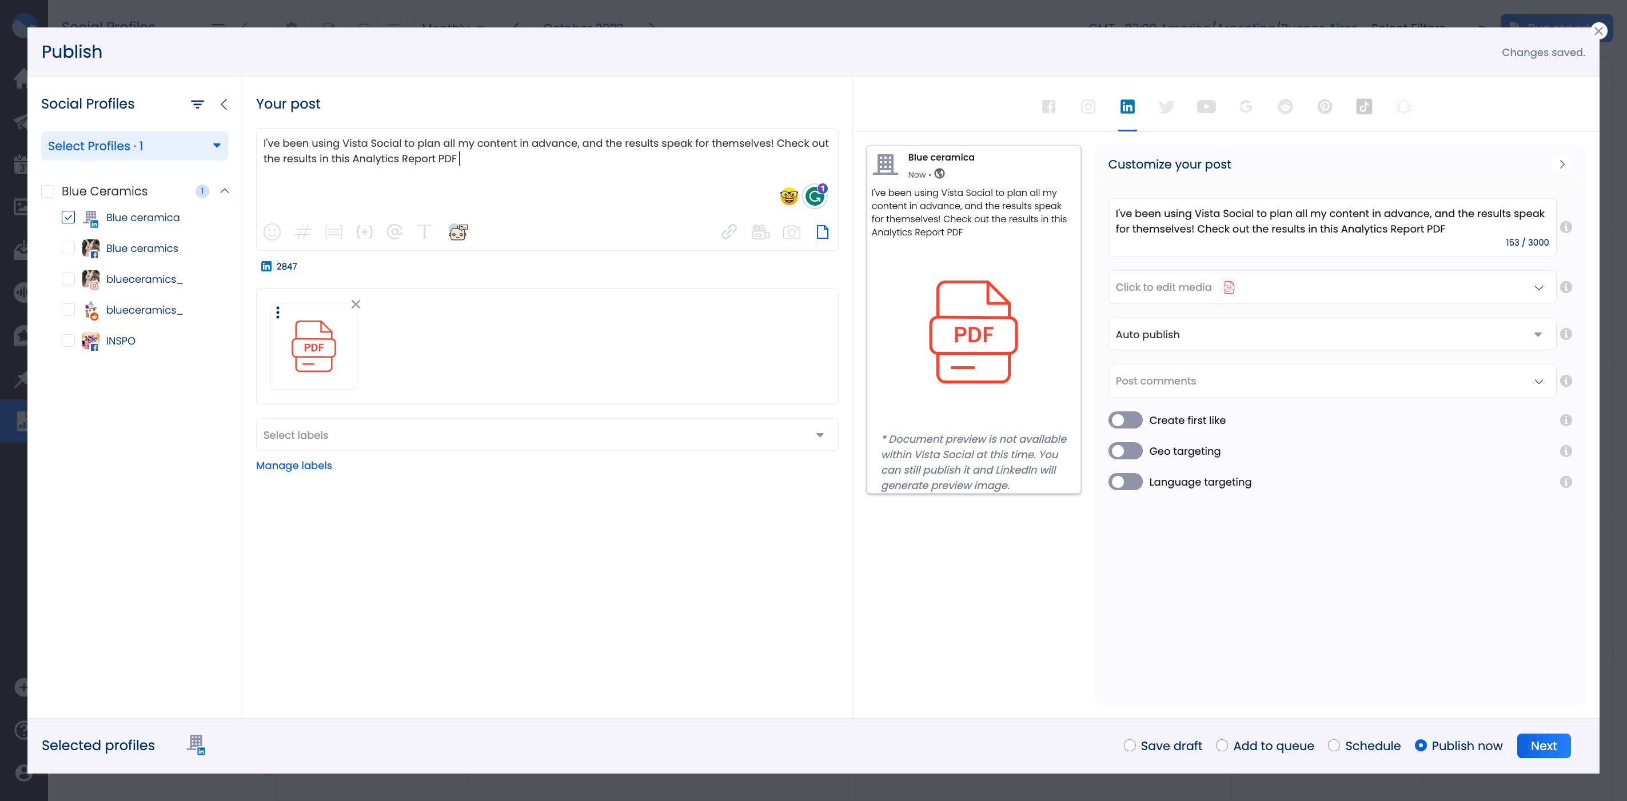Uncheck the Blue ceramica LinkedIn profile
Viewport: 1627px width, 801px height.
68,217
